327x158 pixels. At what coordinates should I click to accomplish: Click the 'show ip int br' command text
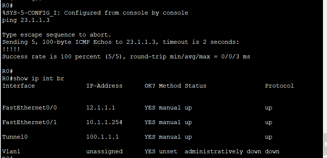(x=39, y=78)
